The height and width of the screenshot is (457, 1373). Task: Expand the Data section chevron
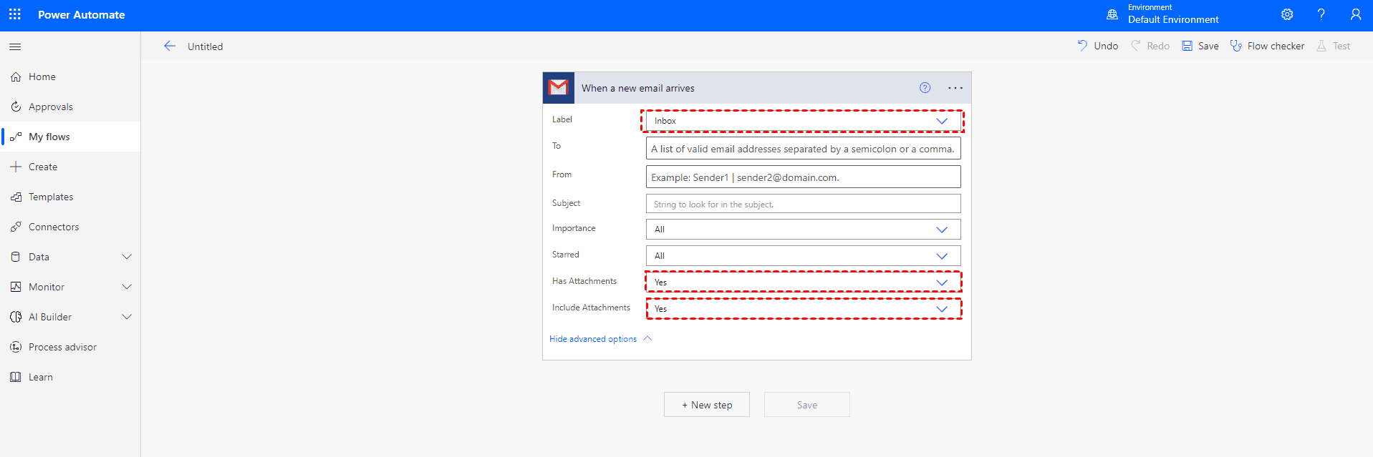point(127,257)
